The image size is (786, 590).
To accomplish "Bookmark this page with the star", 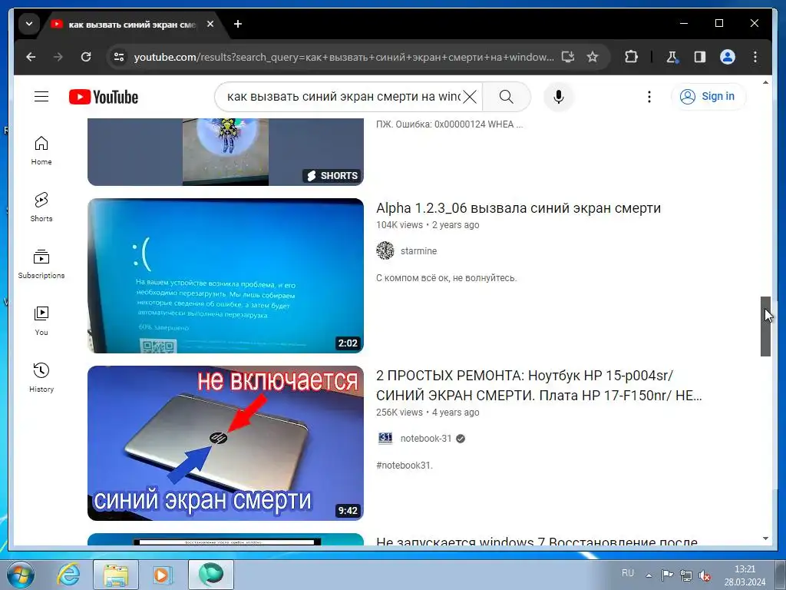I will (x=593, y=57).
